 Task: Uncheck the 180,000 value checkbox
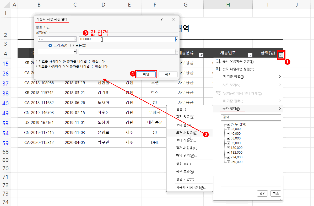click(228, 148)
